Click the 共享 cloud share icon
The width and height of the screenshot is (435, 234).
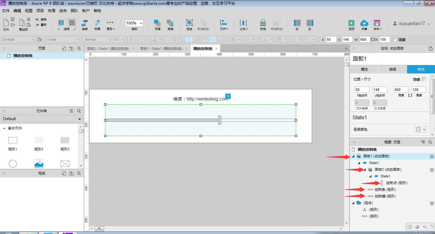364,23
